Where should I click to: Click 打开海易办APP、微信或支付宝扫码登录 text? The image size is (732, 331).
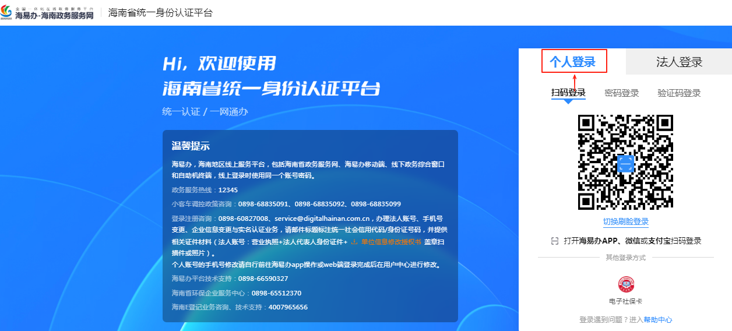(x=632, y=241)
